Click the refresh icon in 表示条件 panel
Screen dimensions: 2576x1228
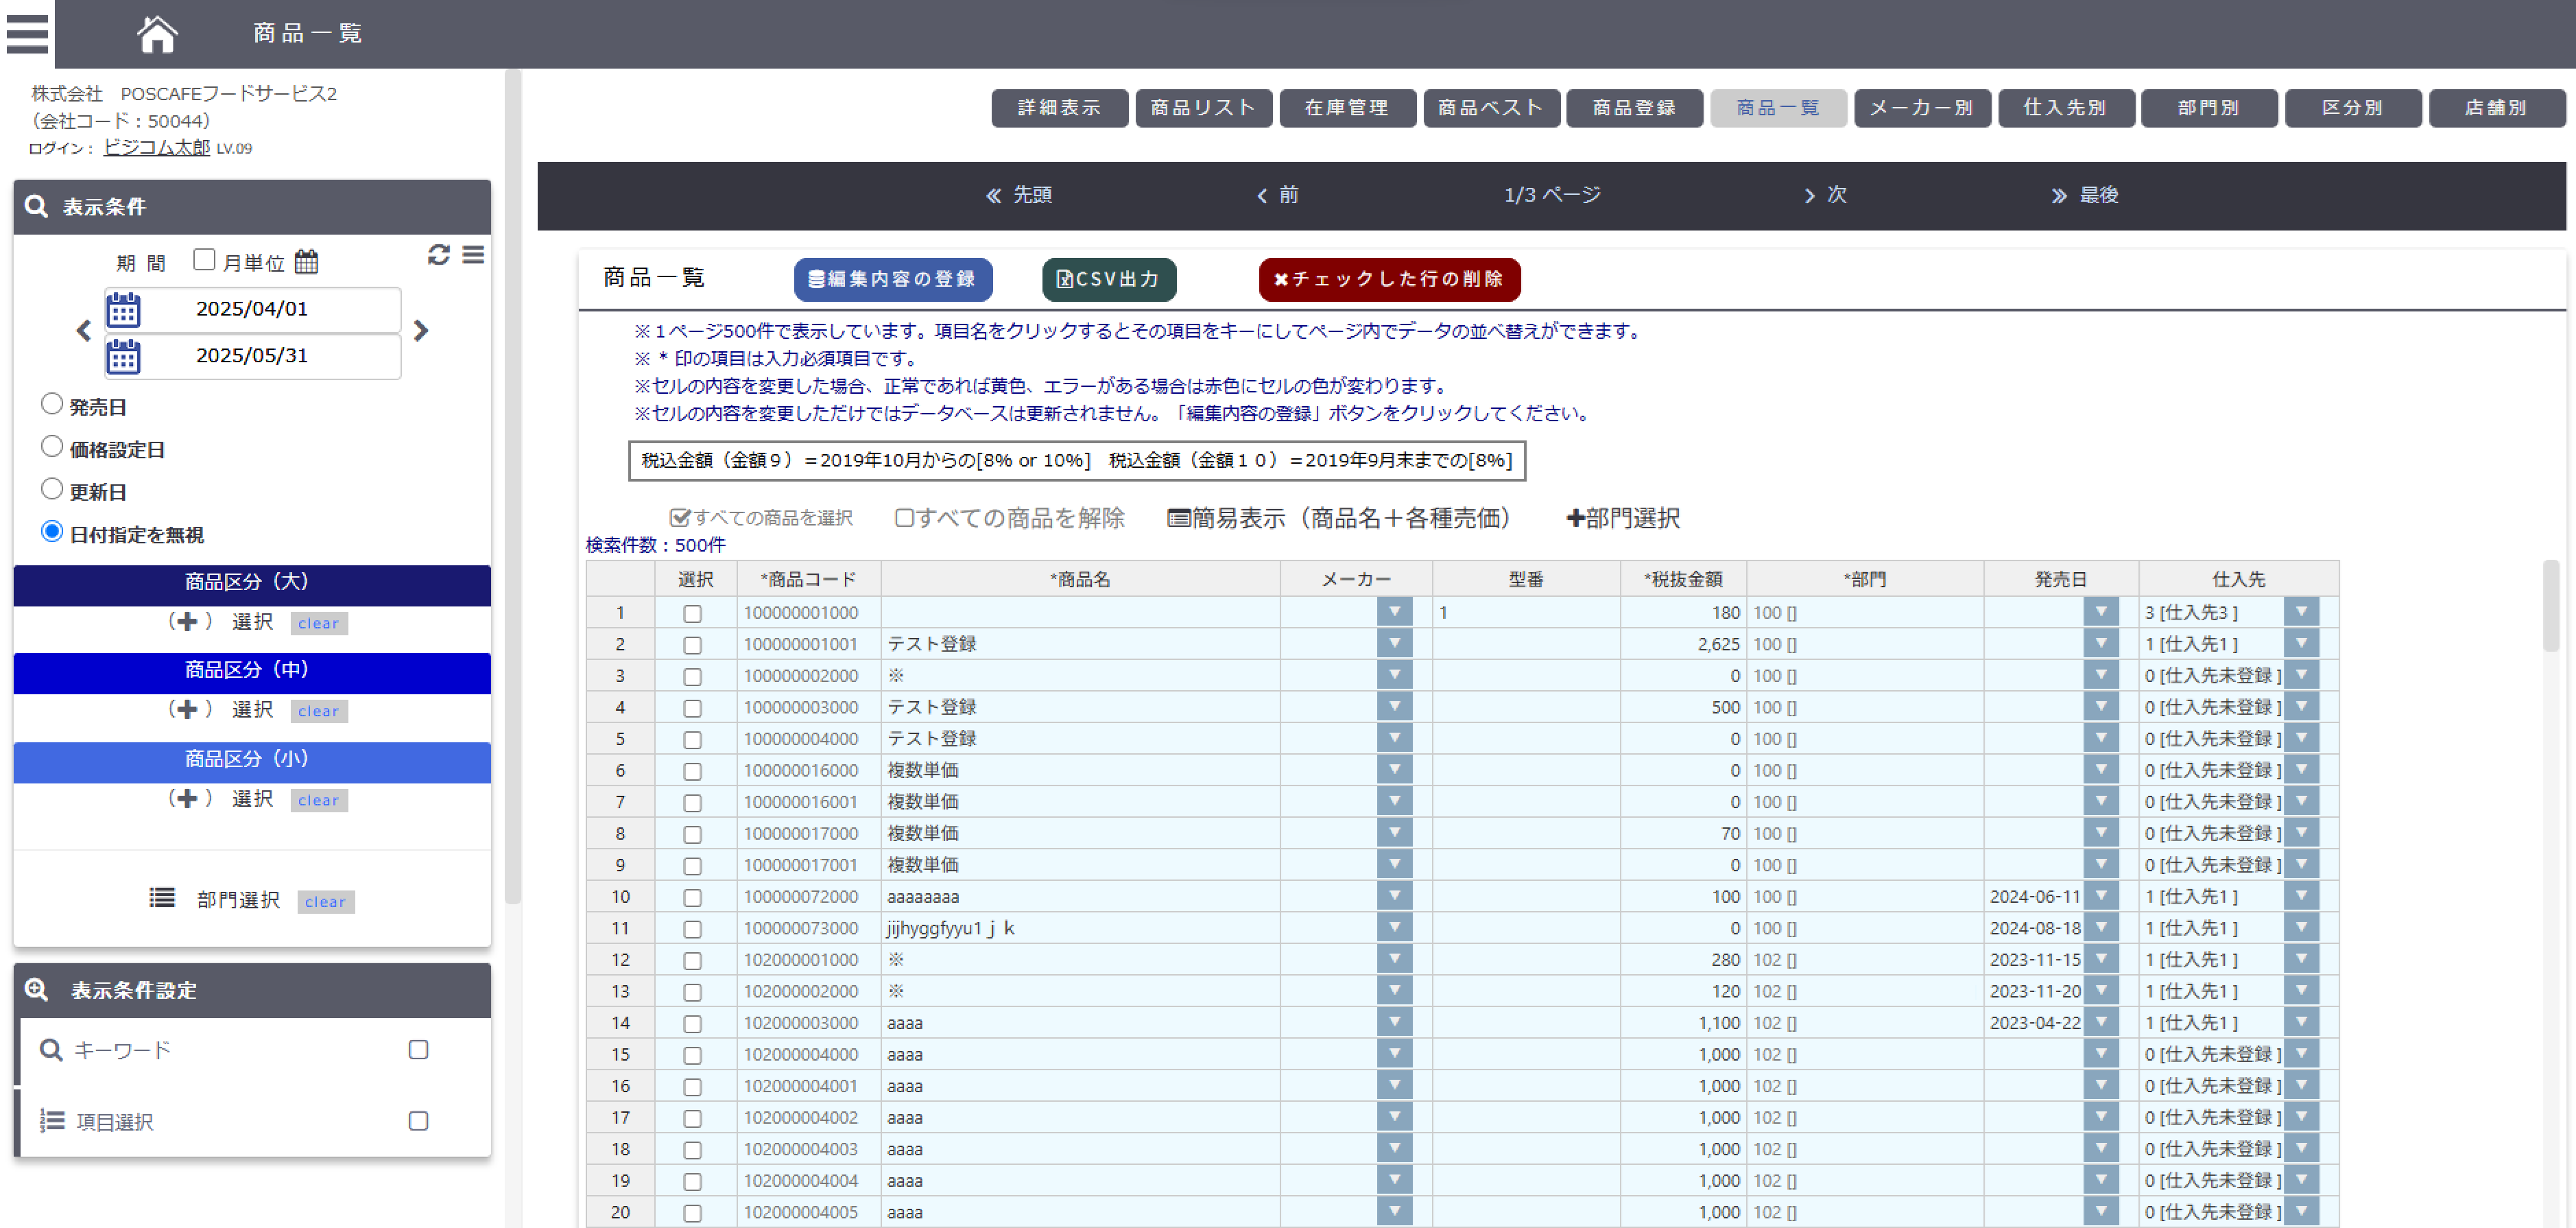coord(438,255)
